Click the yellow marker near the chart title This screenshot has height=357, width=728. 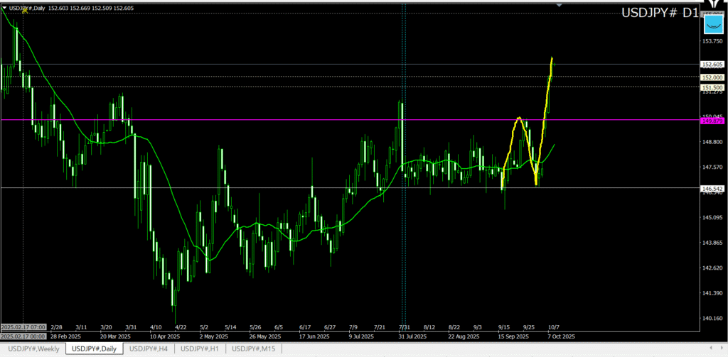pyautogui.click(x=25, y=10)
